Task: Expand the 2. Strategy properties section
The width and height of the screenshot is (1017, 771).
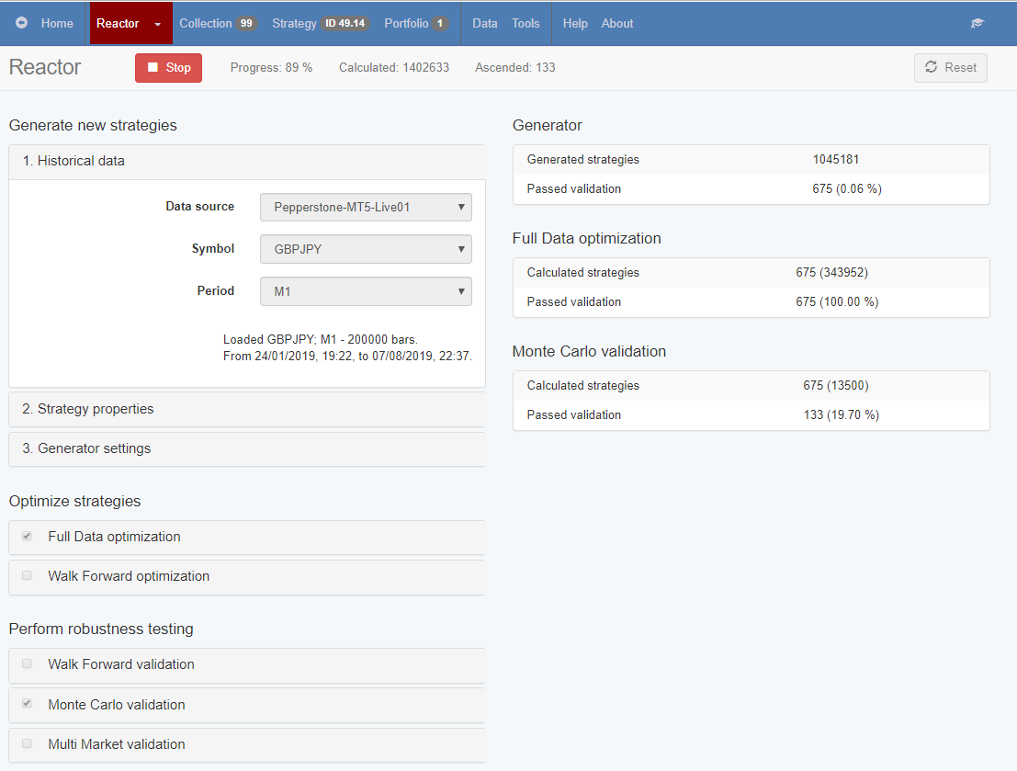Action: tap(247, 409)
